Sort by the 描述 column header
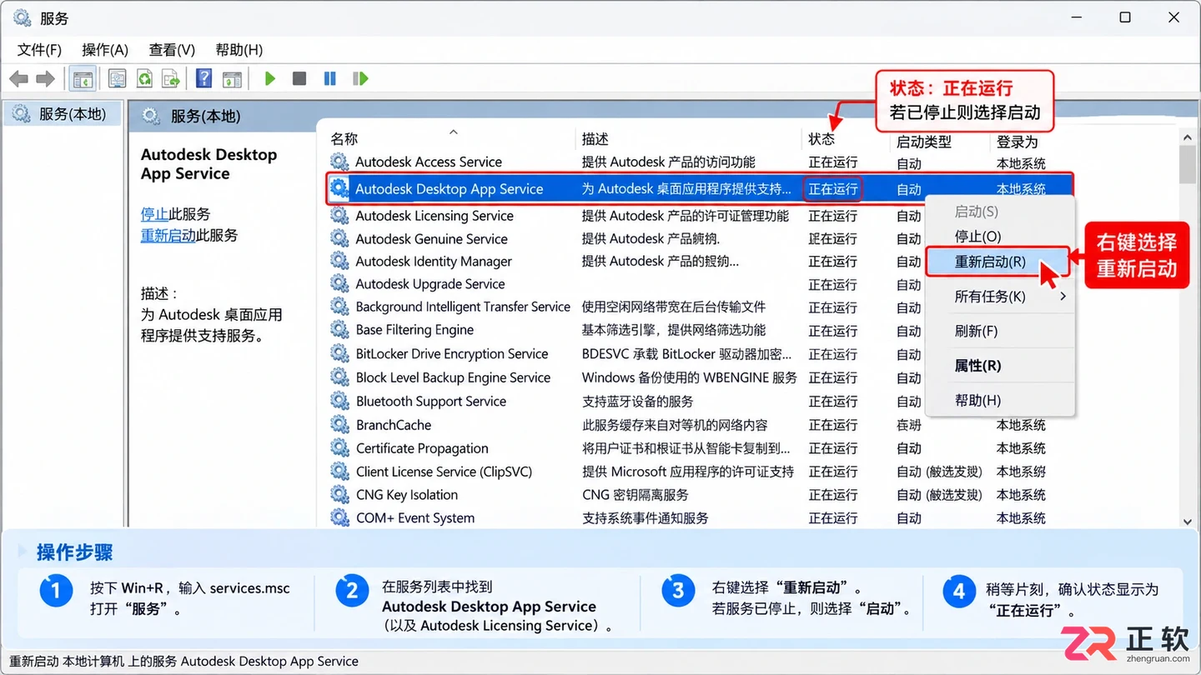This screenshot has height=675, width=1201. 595,139
